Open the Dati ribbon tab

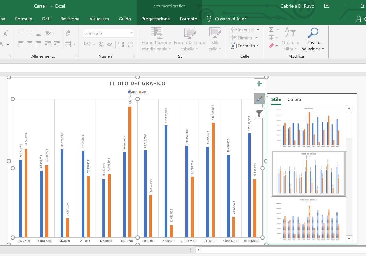pos(46,19)
